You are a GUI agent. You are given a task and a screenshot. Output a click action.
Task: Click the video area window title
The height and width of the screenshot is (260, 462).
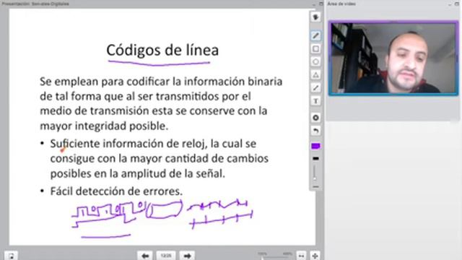coord(341,4)
